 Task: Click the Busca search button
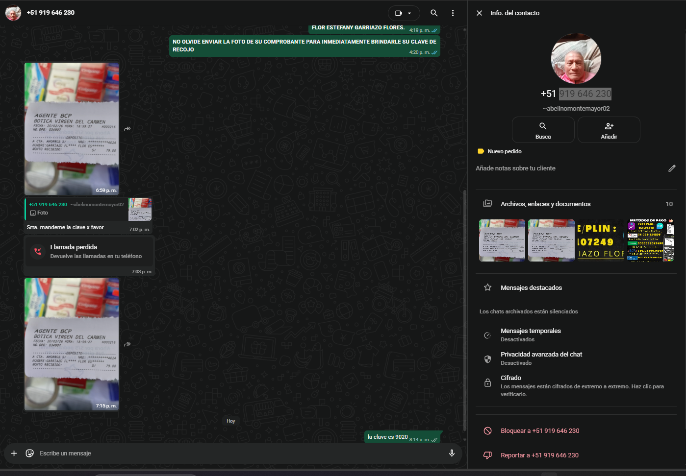pos(543,130)
